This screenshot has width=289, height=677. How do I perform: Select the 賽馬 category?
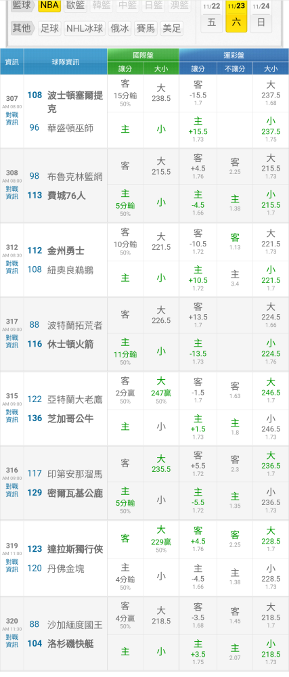146,28
